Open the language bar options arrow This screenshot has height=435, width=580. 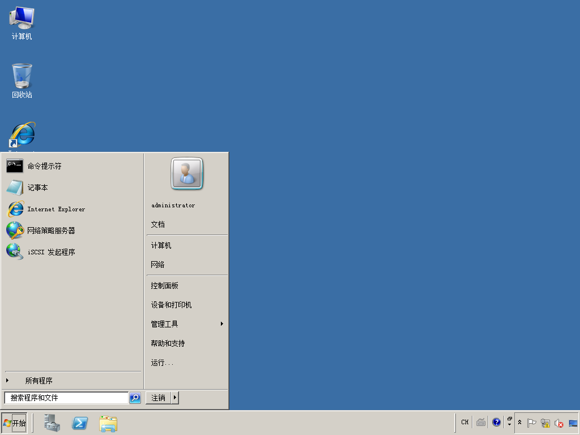tap(509, 424)
